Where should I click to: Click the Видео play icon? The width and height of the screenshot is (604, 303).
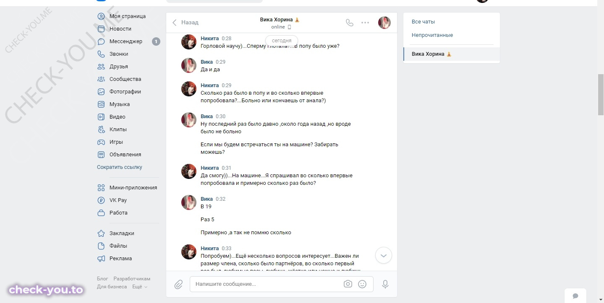coord(101,117)
